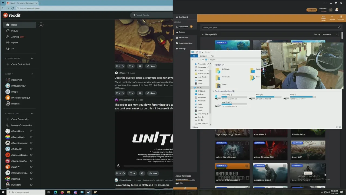Click search magnifier in Vortex game search
The width and height of the screenshot is (346, 195).
click(x=340, y=27)
